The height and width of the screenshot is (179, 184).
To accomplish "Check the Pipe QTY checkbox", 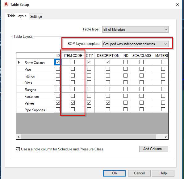I will pos(89,69).
